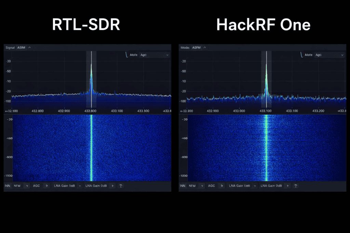
Task: Click the 432.600 center frequency label in RTL-SDR panel
Action: tap(90, 111)
